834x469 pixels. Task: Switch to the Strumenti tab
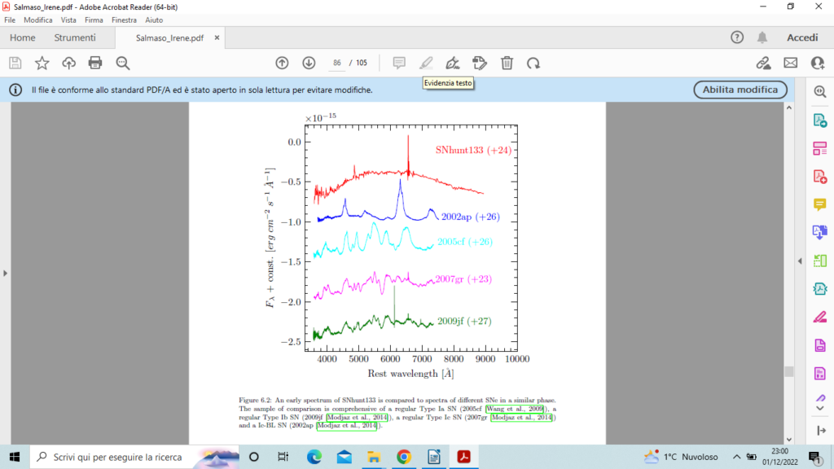(x=75, y=37)
